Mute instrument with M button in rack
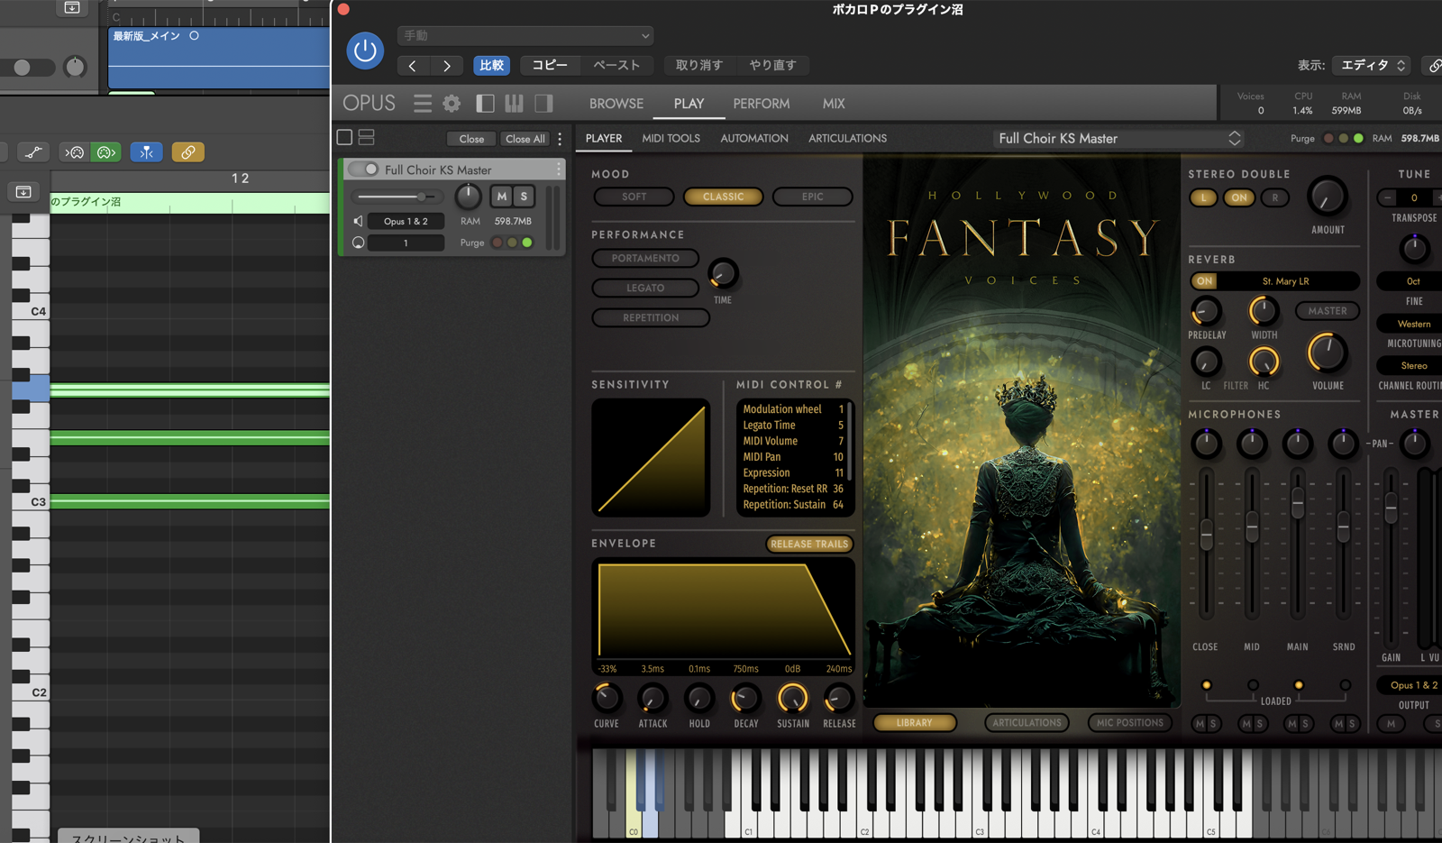The width and height of the screenshot is (1442, 843). [502, 197]
